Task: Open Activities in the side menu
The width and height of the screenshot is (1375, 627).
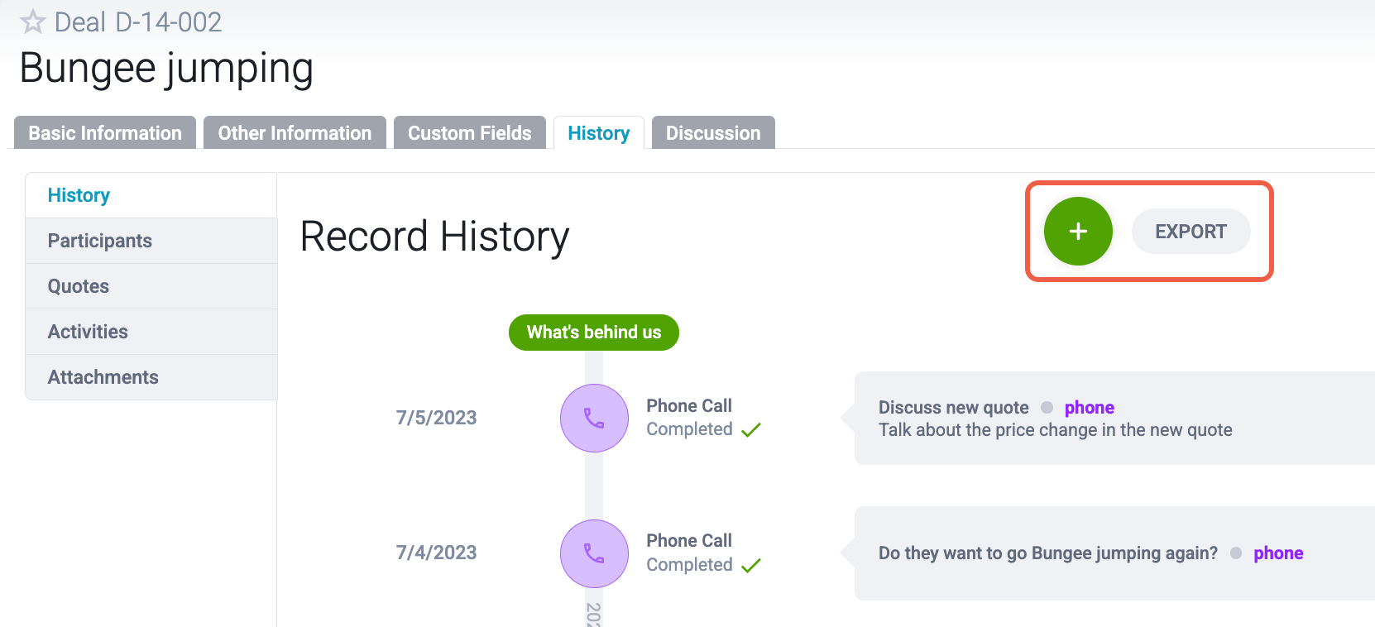Action: [x=151, y=332]
